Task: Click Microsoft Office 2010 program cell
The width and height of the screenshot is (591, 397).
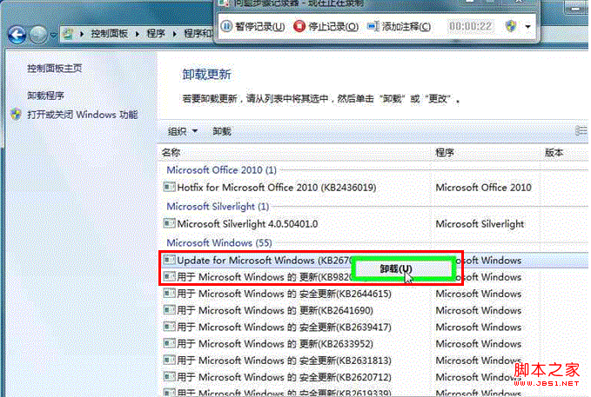Action: tap(483, 188)
